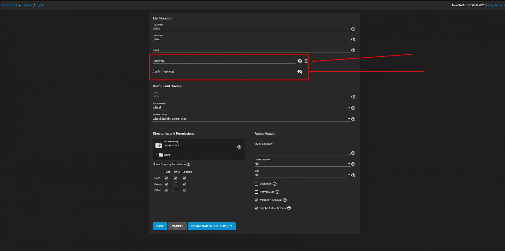Viewport: 505px width, 251px height.
Task: Click help icon beside Email field
Action: [353, 50]
